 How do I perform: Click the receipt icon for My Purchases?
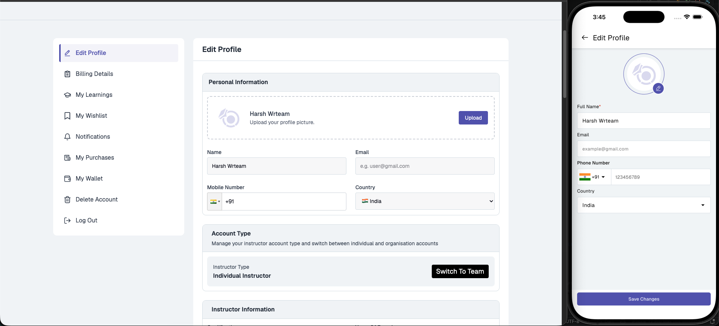pyautogui.click(x=67, y=158)
